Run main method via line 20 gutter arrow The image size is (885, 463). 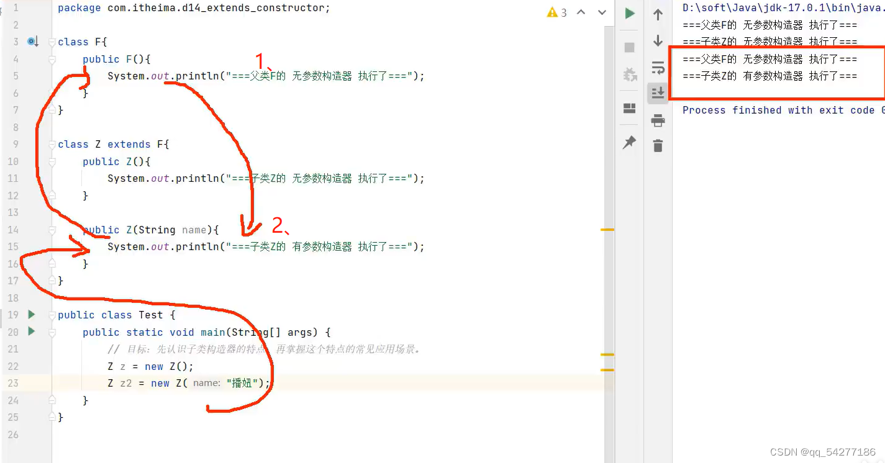coord(32,331)
